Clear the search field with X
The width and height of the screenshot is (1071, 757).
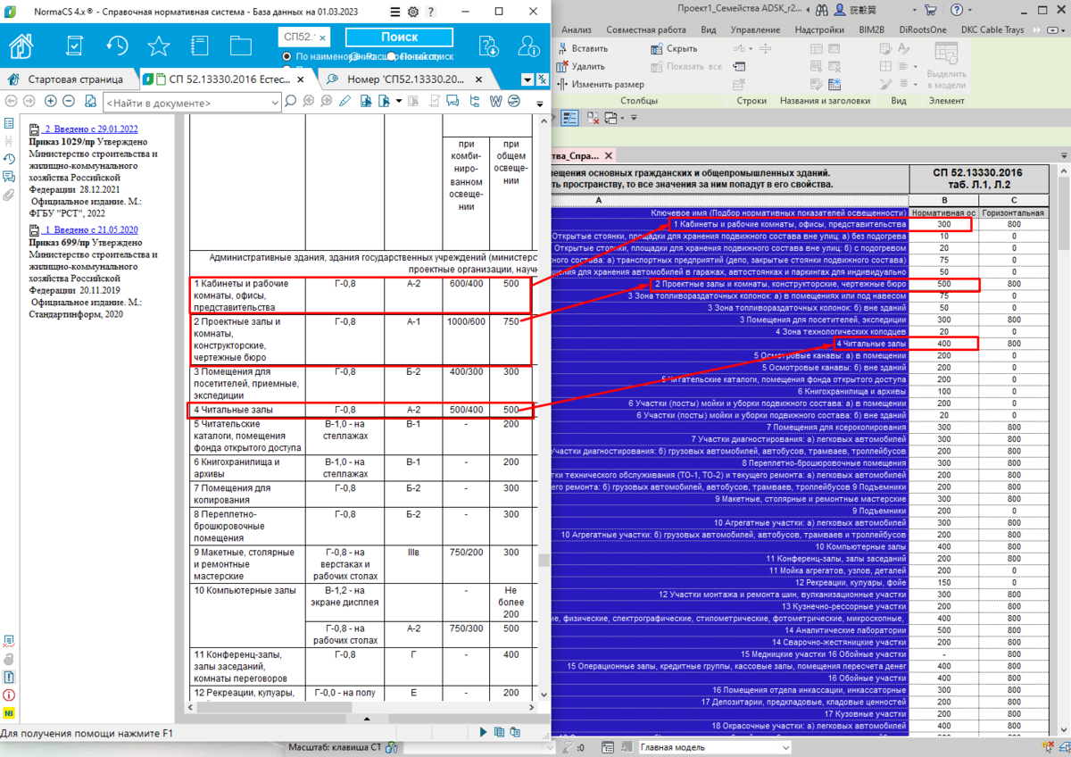tap(322, 37)
